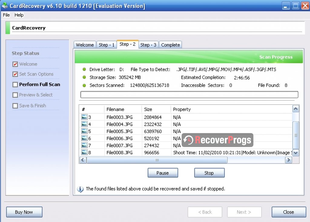The image size is (310, 222).
Task: Open the File menu
Action: point(6,15)
